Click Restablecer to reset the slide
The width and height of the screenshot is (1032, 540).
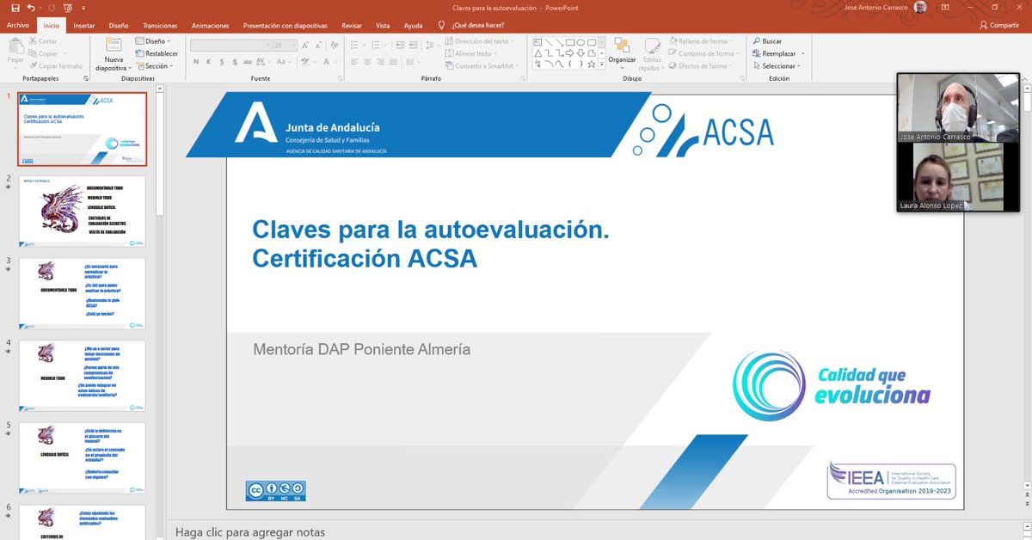coord(157,53)
